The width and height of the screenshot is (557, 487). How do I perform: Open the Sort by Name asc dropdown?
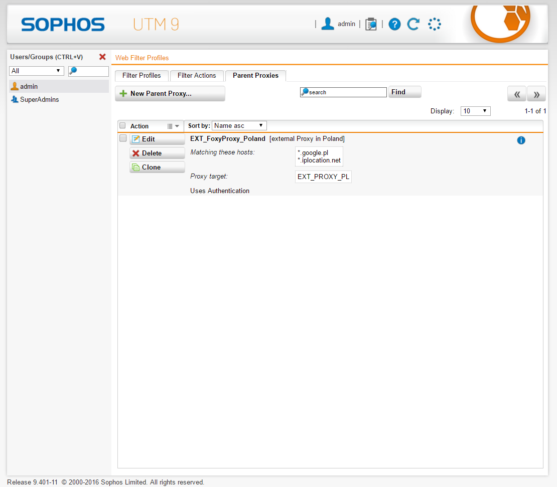click(x=239, y=126)
